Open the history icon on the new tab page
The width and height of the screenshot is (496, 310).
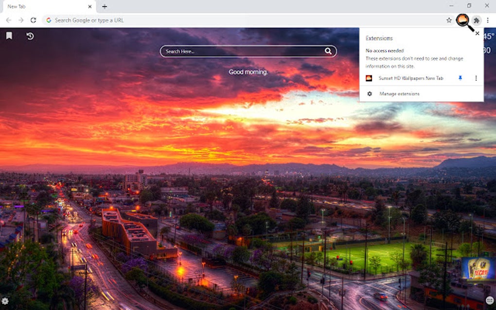click(x=30, y=36)
